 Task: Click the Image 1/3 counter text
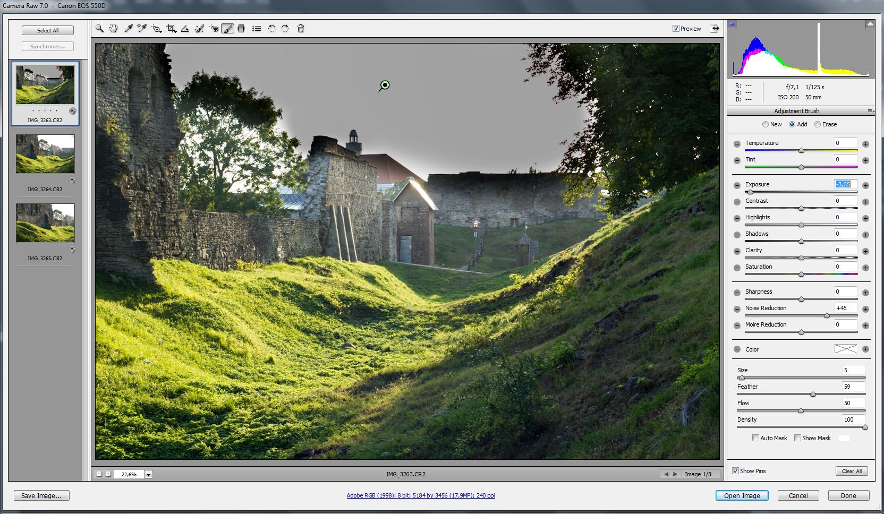pos(698,474)
